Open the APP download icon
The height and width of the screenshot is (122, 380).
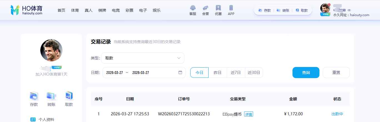coord(231,8)
